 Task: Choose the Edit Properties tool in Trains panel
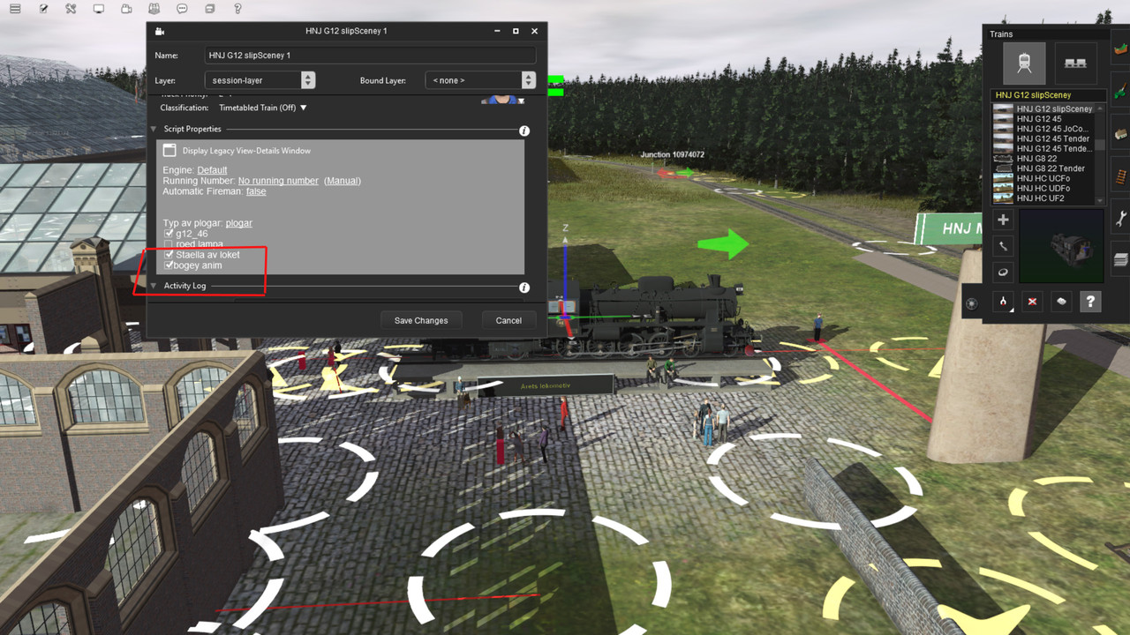[x=1061, y=302]
